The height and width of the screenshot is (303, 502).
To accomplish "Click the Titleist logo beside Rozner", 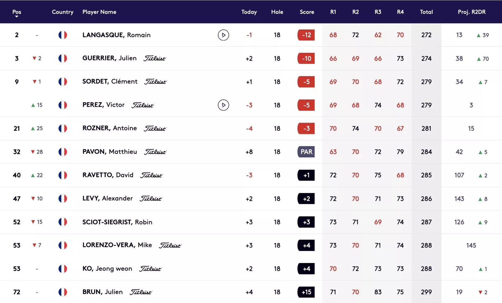I will click(155, 128).
